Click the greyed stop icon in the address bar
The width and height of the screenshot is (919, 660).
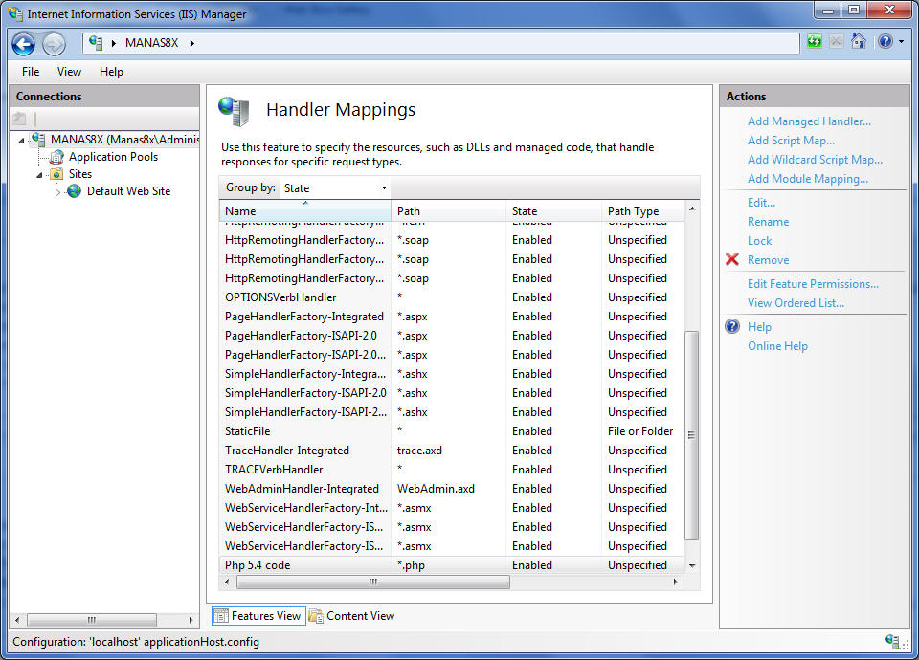point(837,41)
